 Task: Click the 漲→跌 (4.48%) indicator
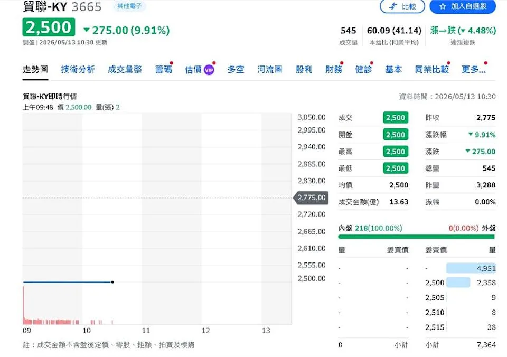tap(463, 31)
